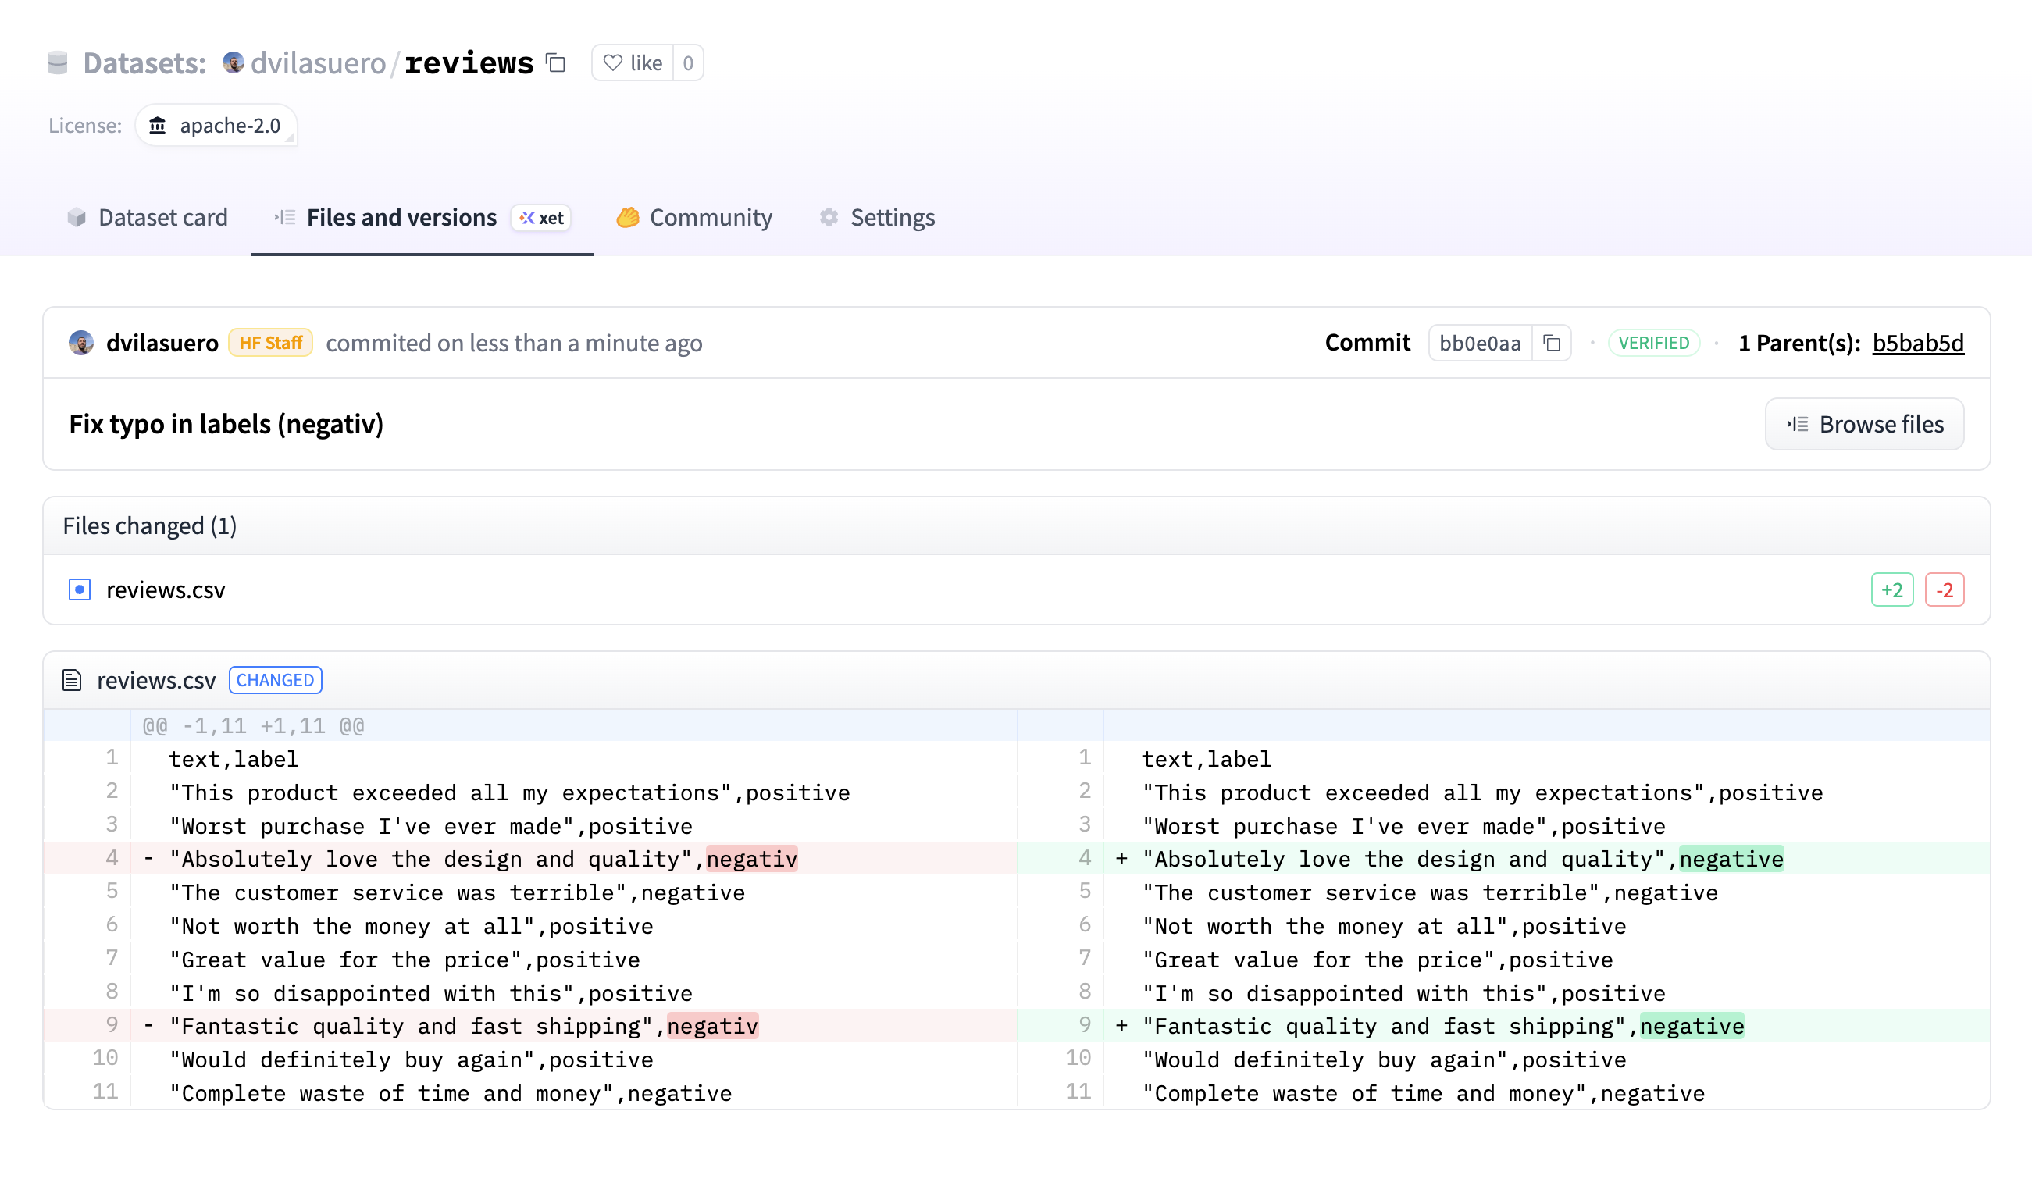This screenshot has width=2032, height=1193.
Task: Open parent commit b5bab5d
Action: point(1917,343)
